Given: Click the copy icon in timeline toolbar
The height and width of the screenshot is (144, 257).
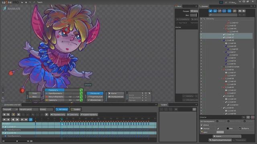Looking at the screenshot, I should [x=4, y=114].
